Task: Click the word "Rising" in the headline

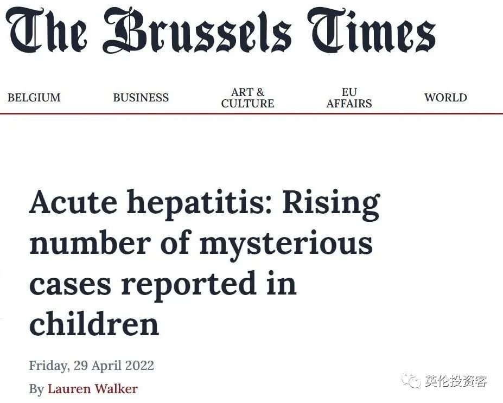Action: [x=331, y=203]
